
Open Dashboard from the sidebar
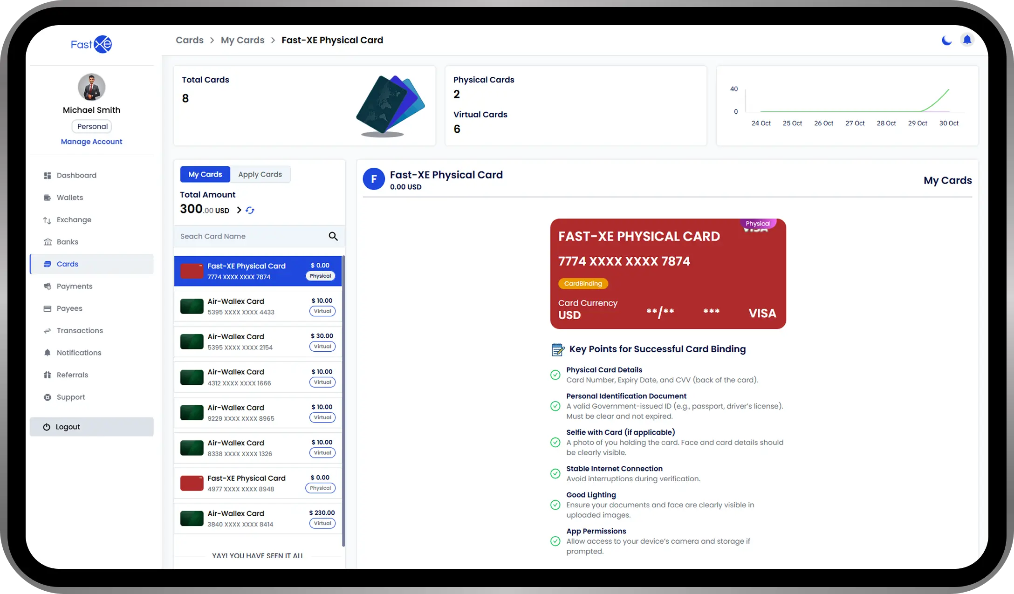coord(76,176)
